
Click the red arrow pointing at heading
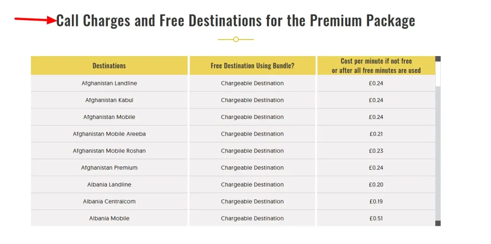(x=35, y=20)
